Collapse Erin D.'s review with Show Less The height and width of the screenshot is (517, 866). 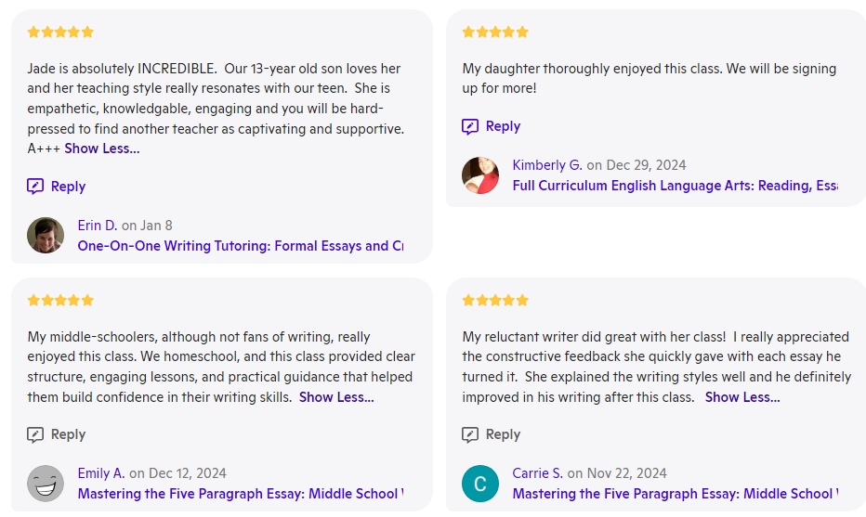pyautogui.click(x=102, y=149)
